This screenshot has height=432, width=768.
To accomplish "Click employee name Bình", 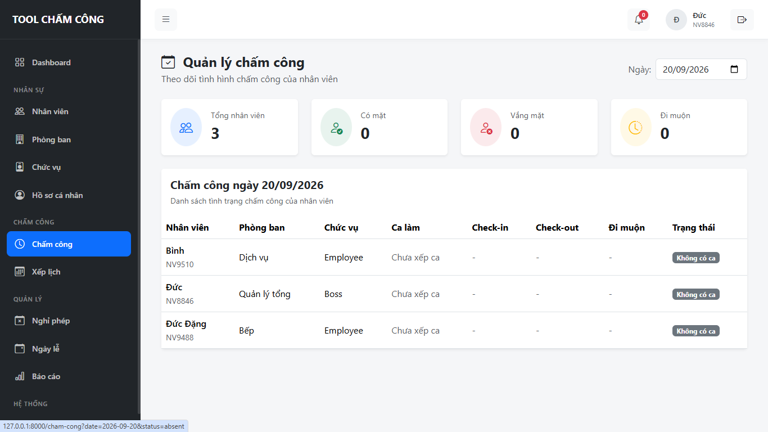I will click(x=175, y=251).
